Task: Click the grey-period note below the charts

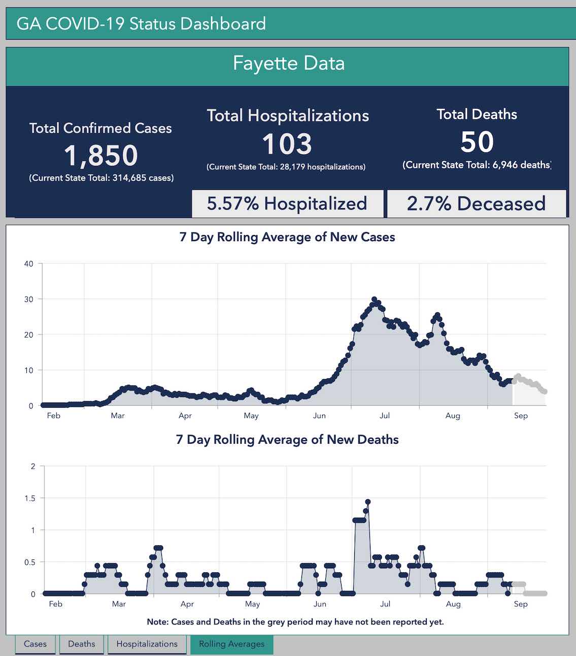Action: tap(295, 622)
